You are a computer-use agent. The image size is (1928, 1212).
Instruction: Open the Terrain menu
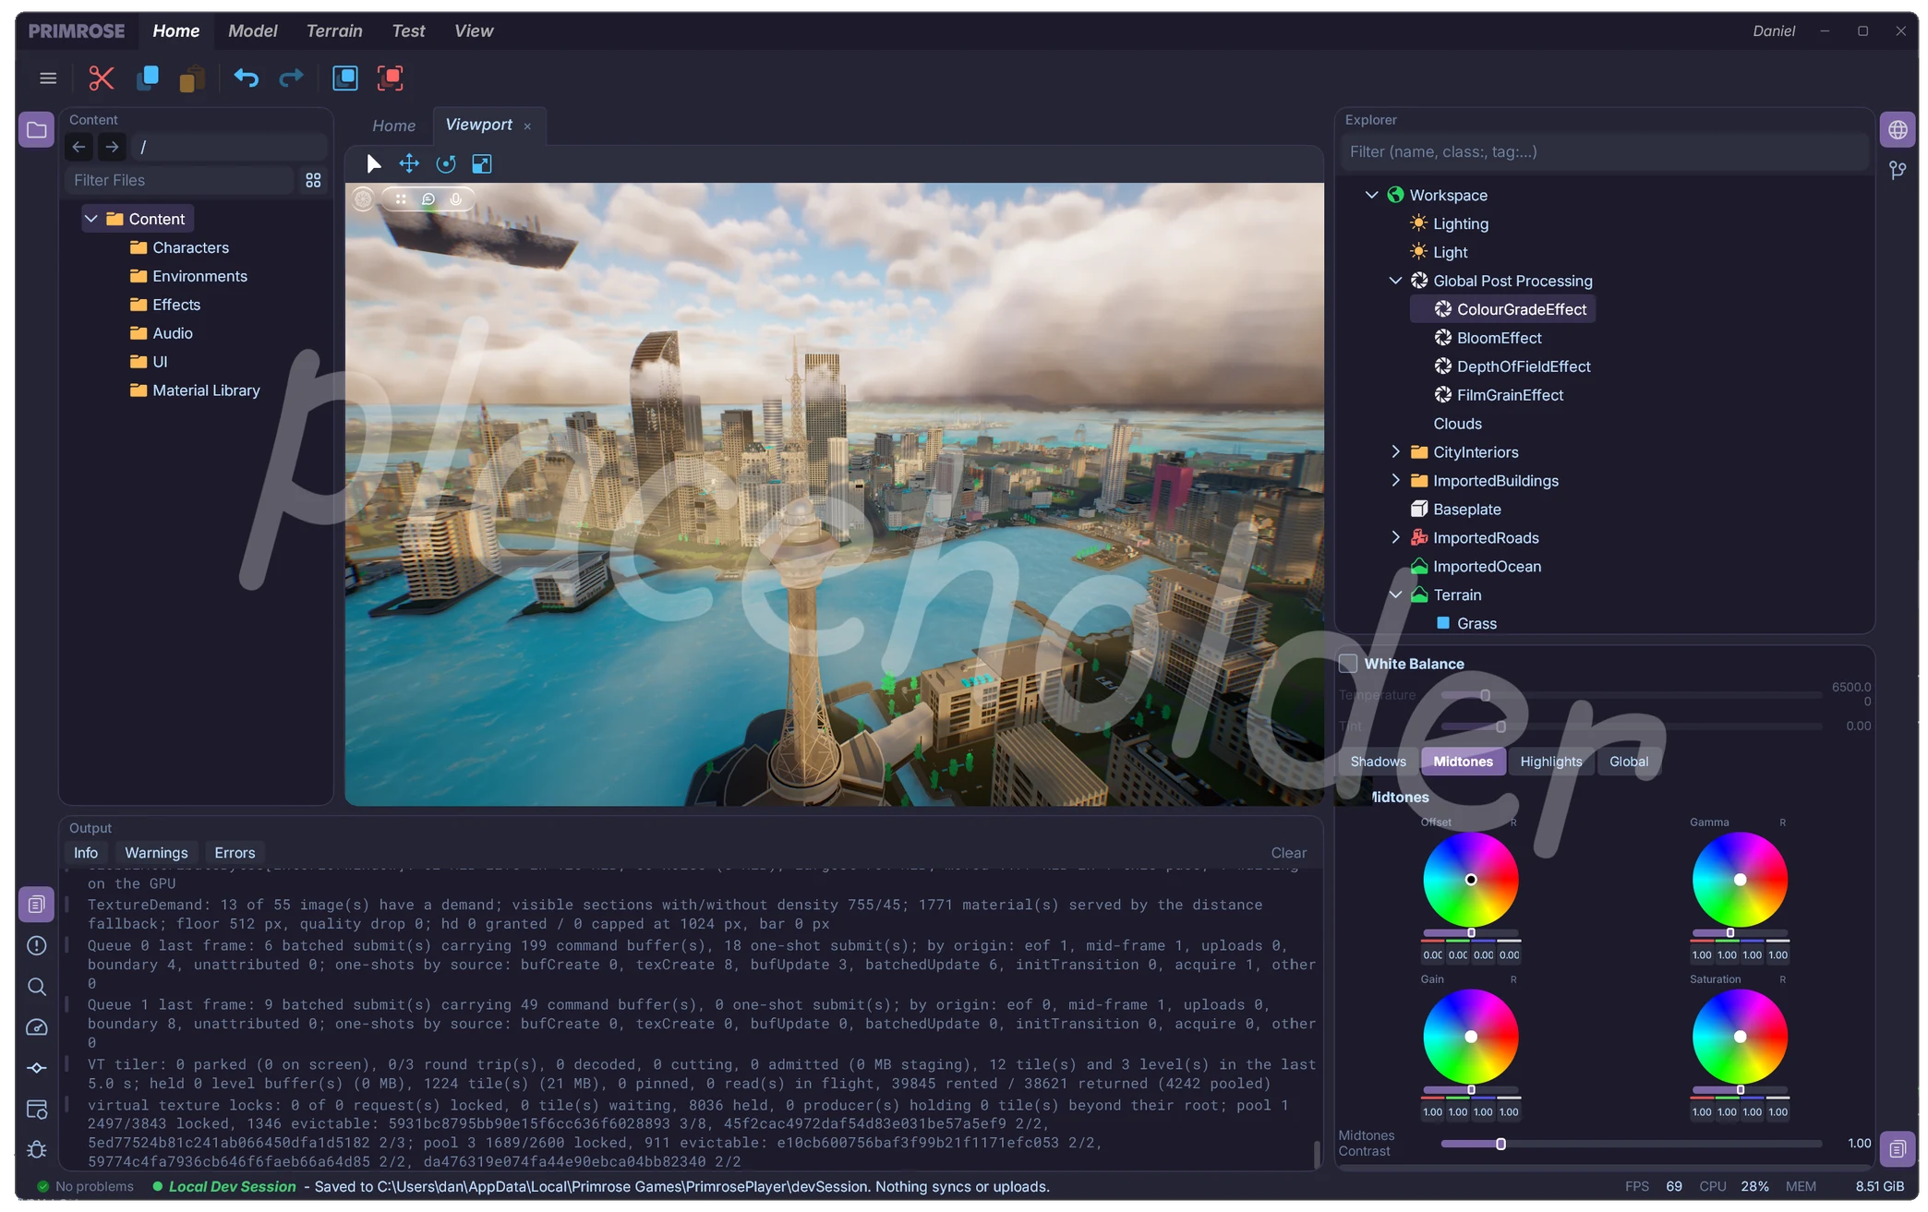pos(334,30)
